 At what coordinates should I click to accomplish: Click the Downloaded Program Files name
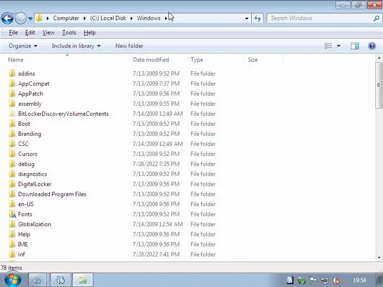[x=52, y=194]
